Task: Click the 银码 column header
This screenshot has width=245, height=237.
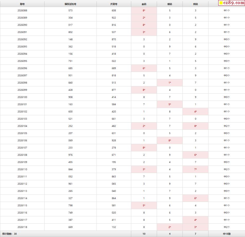Action: 170,4
